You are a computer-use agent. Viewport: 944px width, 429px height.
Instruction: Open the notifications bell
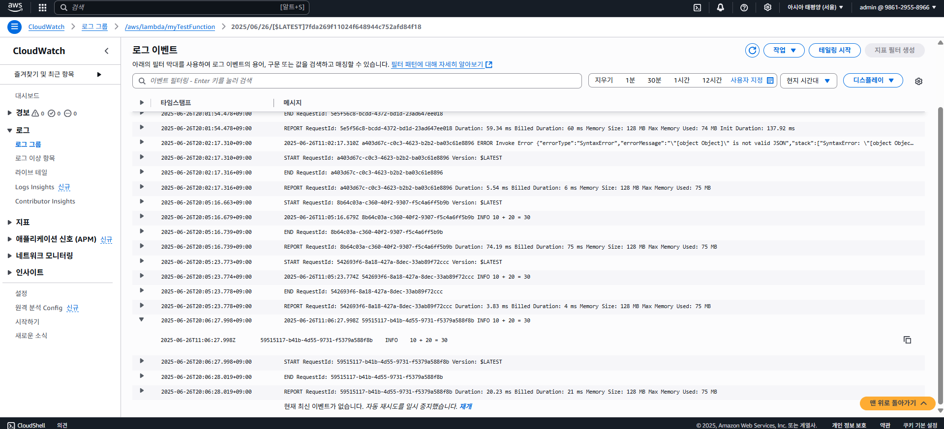point(720,7)
